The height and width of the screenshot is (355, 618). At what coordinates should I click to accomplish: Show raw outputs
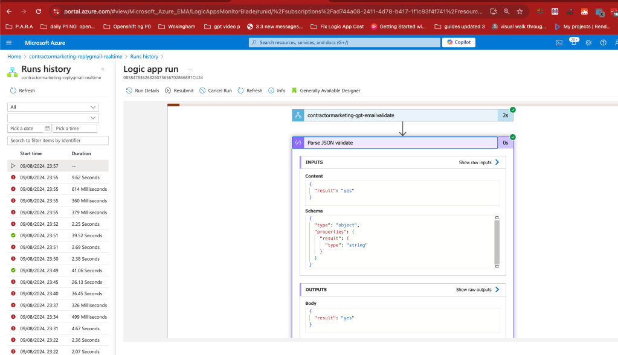pyautogui.click(x=478, y=290)
